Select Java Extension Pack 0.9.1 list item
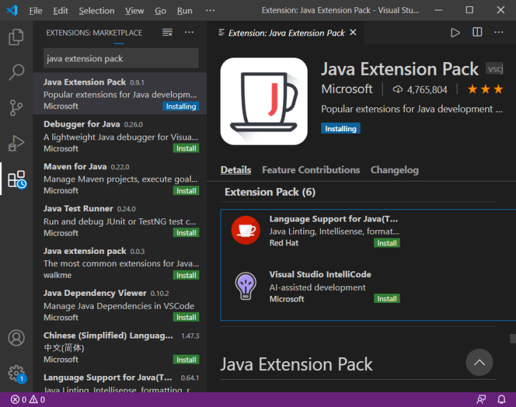The width and height of the screenshot is (516, 407). pos(120,94)
